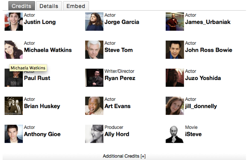Open the Paul Rust name link
Image resolution: width=249 pixels, height=160 pixels.
pyautogui.click(x=37, y=78)
